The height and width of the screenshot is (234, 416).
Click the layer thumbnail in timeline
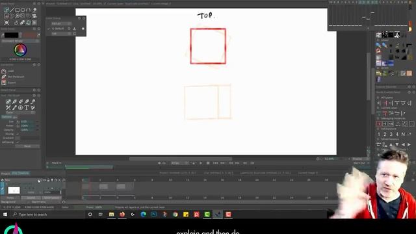click(14, 190)
